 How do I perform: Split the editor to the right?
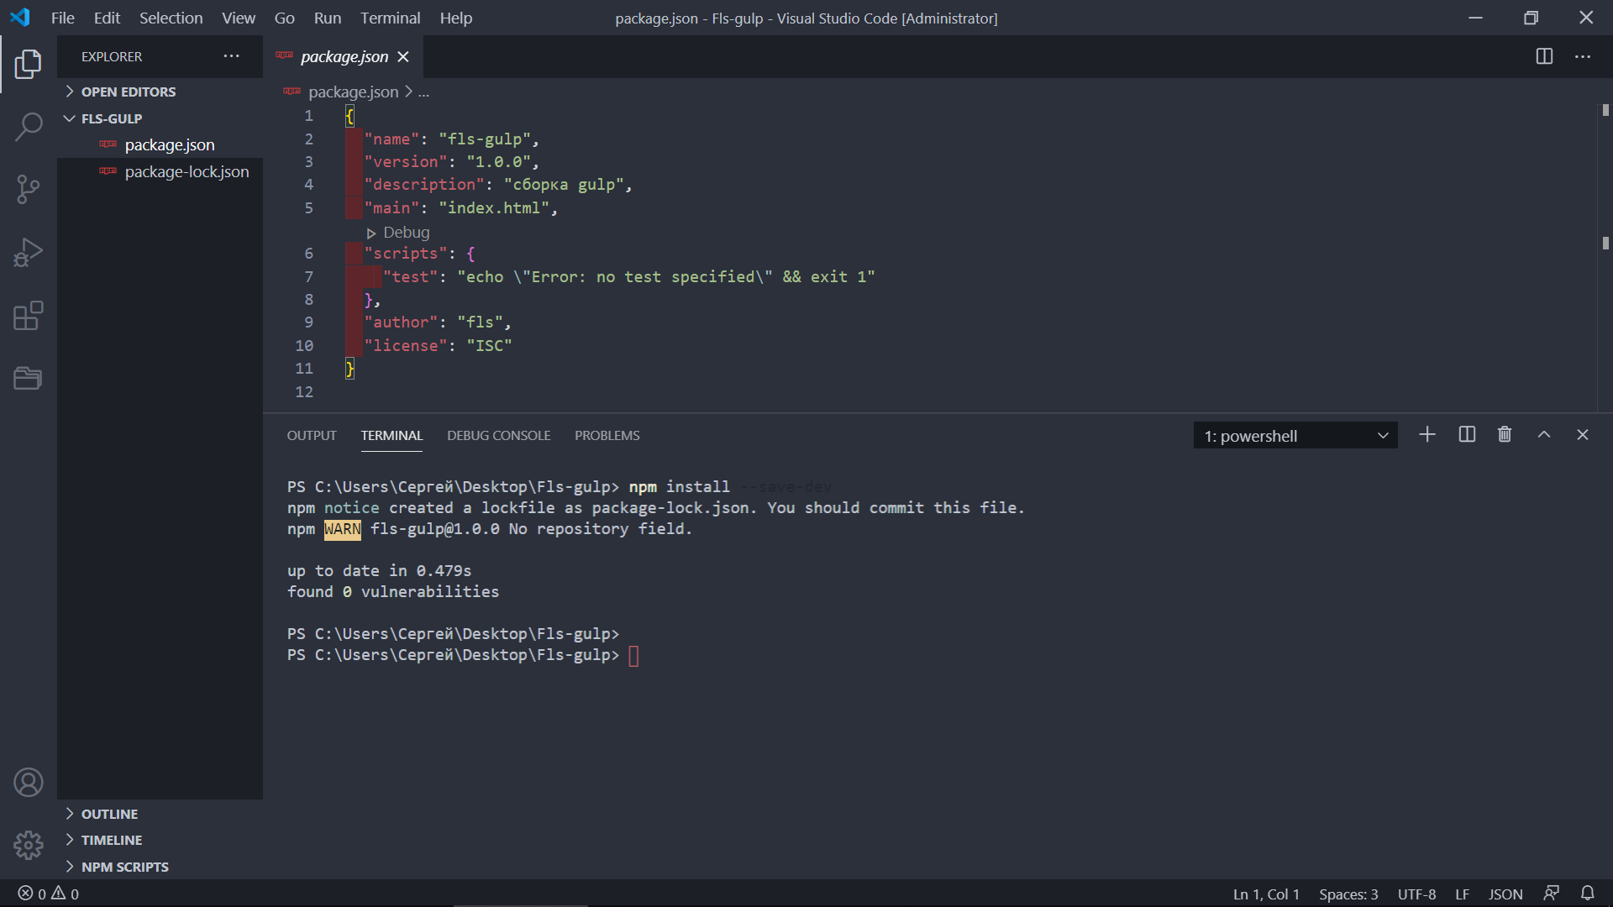tap(1544, 56)
